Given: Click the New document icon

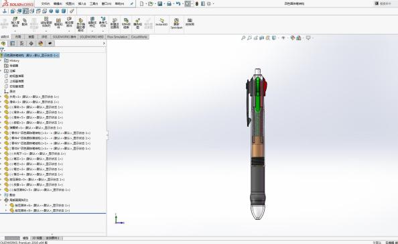Looking at the screenshot, I should 141,3.
